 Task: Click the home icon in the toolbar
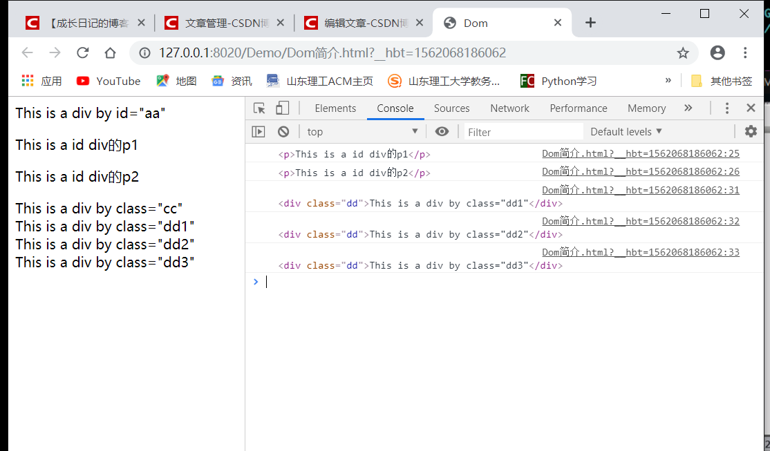click(110, 52)
